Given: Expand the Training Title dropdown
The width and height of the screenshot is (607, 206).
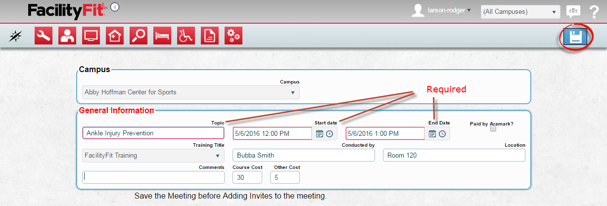Looking at the screenshot, I should coord(153,156).
